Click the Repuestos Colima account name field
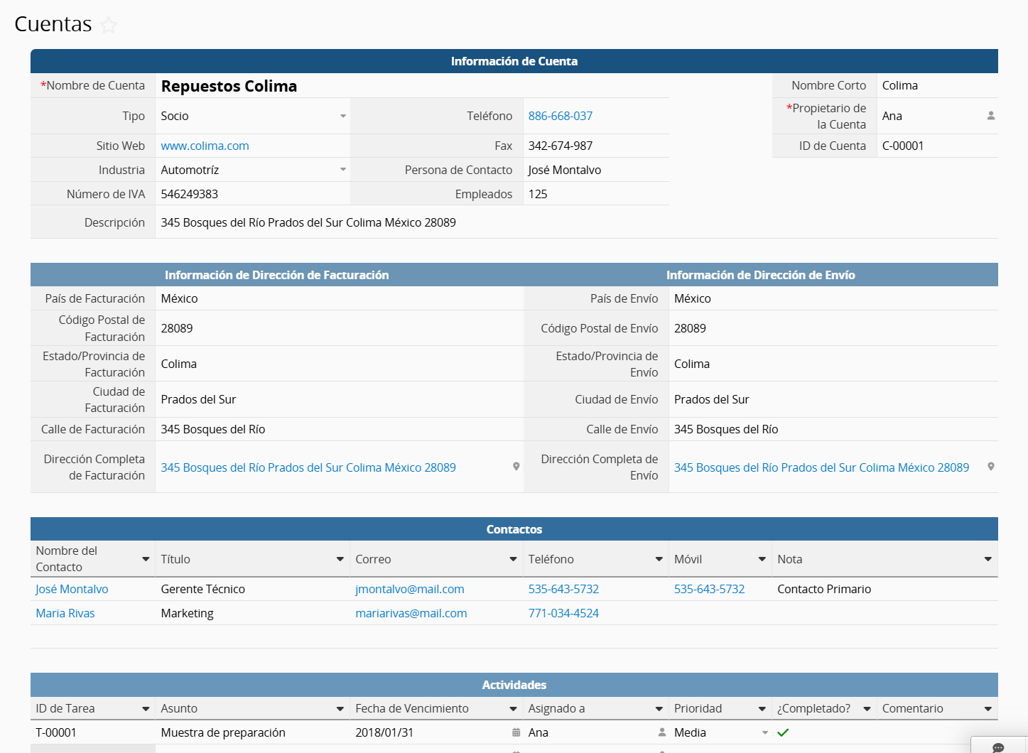1028x753 pixels. (x=229, y=86)
